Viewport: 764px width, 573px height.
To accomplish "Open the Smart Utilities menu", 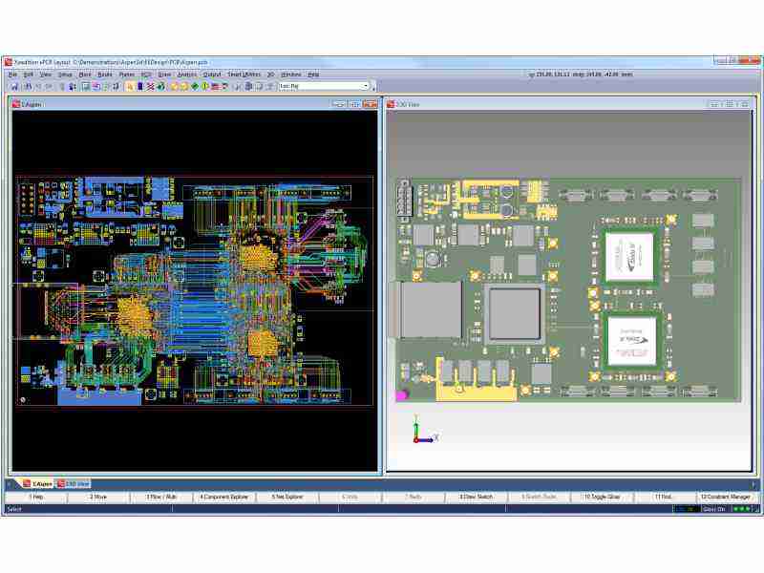I will pyautogui.click(x=244, y=74).
